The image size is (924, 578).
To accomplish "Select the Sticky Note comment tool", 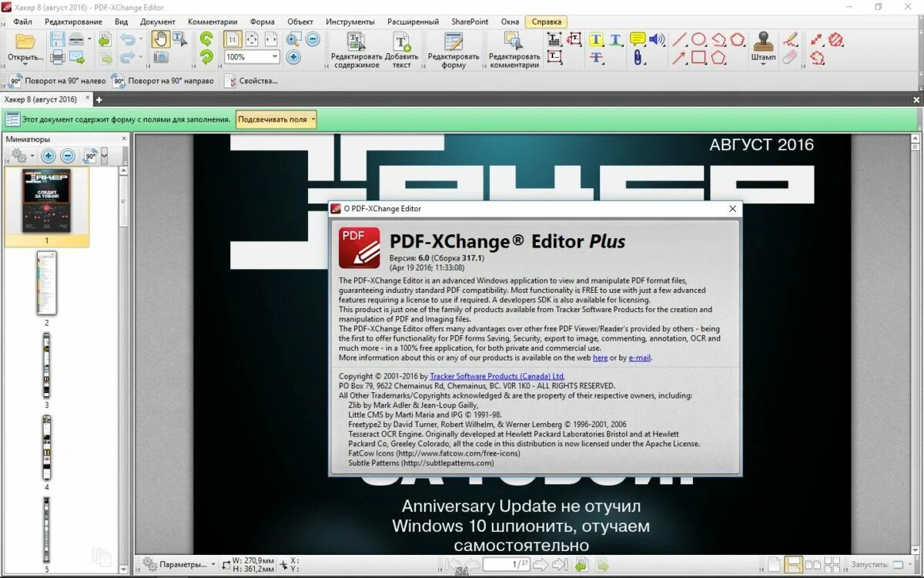I will 637,40.
